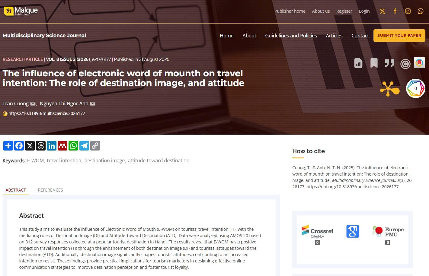Share the article on LinkedIn
This screenshot has width=429, height=276.
pyautogui.click(x=51, y=146)
